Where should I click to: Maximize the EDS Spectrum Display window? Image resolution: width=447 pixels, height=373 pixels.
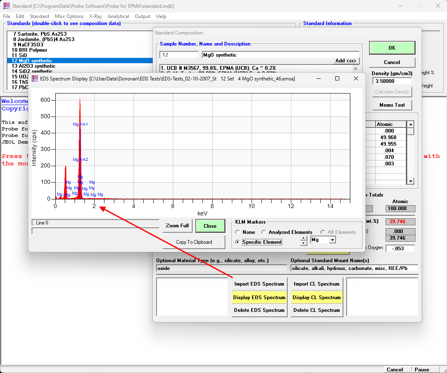click(337, 78)
